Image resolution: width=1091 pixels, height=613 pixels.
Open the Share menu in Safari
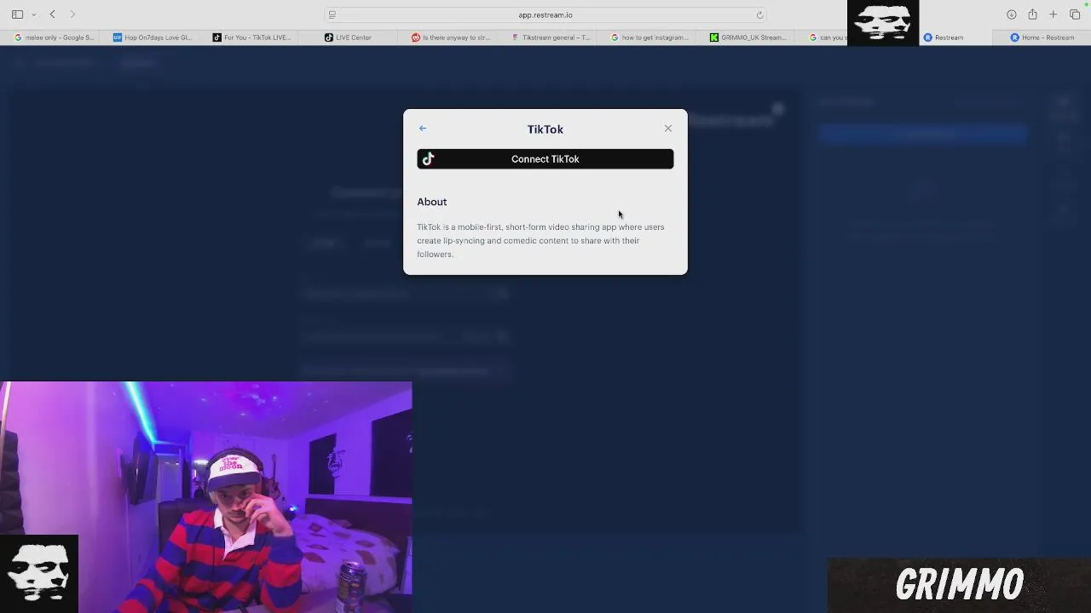click(x=1032, y=14)
